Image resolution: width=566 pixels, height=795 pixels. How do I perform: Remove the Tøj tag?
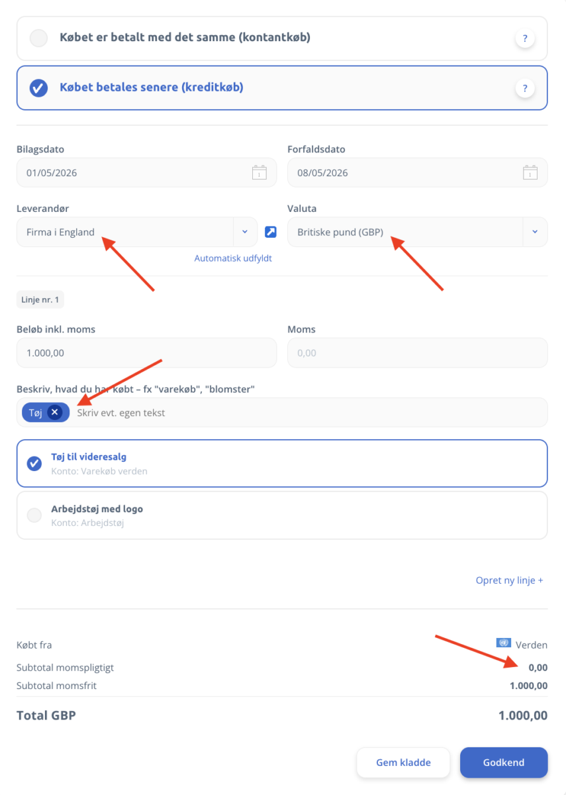[x=55, y=413]
